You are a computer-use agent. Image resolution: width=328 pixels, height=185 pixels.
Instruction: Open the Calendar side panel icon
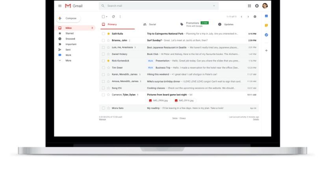coord(266,16)
